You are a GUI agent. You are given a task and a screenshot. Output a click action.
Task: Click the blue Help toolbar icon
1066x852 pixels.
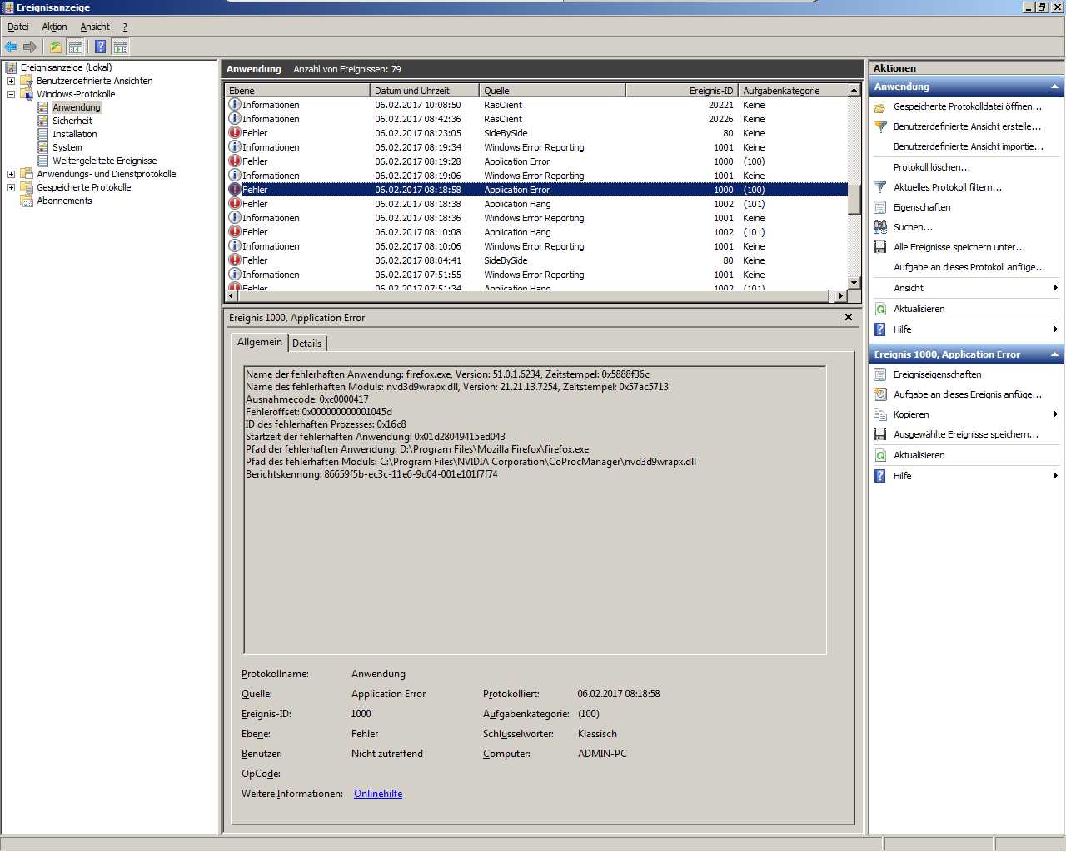100,47
